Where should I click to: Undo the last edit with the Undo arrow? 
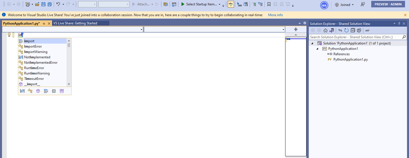tap(58, 4)
